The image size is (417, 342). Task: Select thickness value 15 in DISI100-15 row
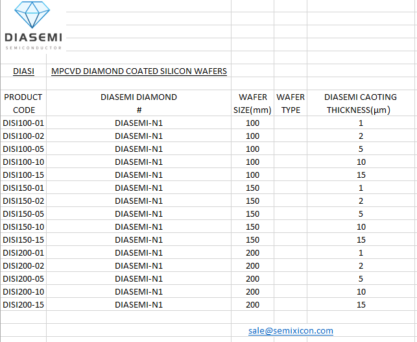point(361,175)
